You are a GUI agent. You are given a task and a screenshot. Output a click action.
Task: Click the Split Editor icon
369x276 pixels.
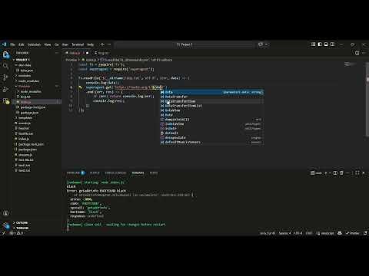click(357, 53)
